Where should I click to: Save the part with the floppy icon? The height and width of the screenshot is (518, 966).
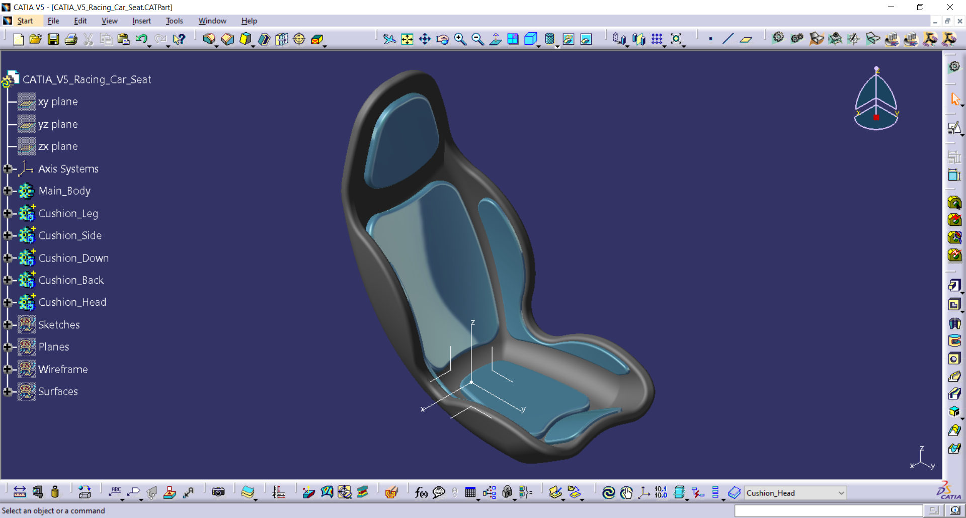tap(53, 39)
